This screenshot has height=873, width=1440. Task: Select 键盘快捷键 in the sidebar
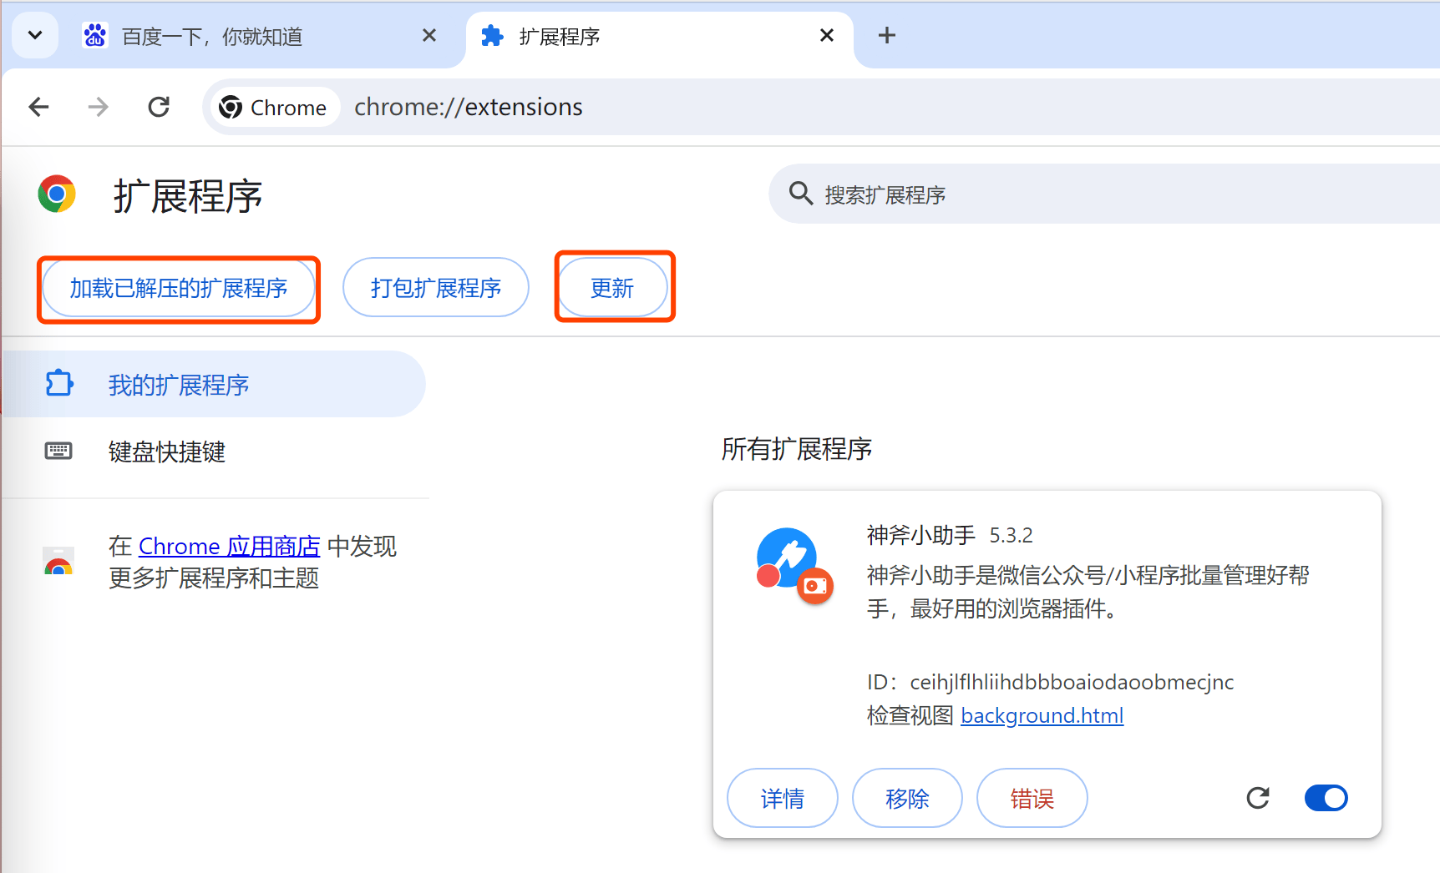coord(167,452)
